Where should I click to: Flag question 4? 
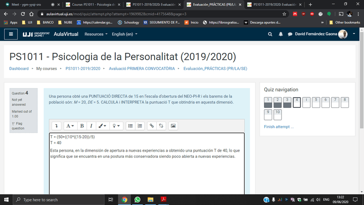tap(18, 125)
